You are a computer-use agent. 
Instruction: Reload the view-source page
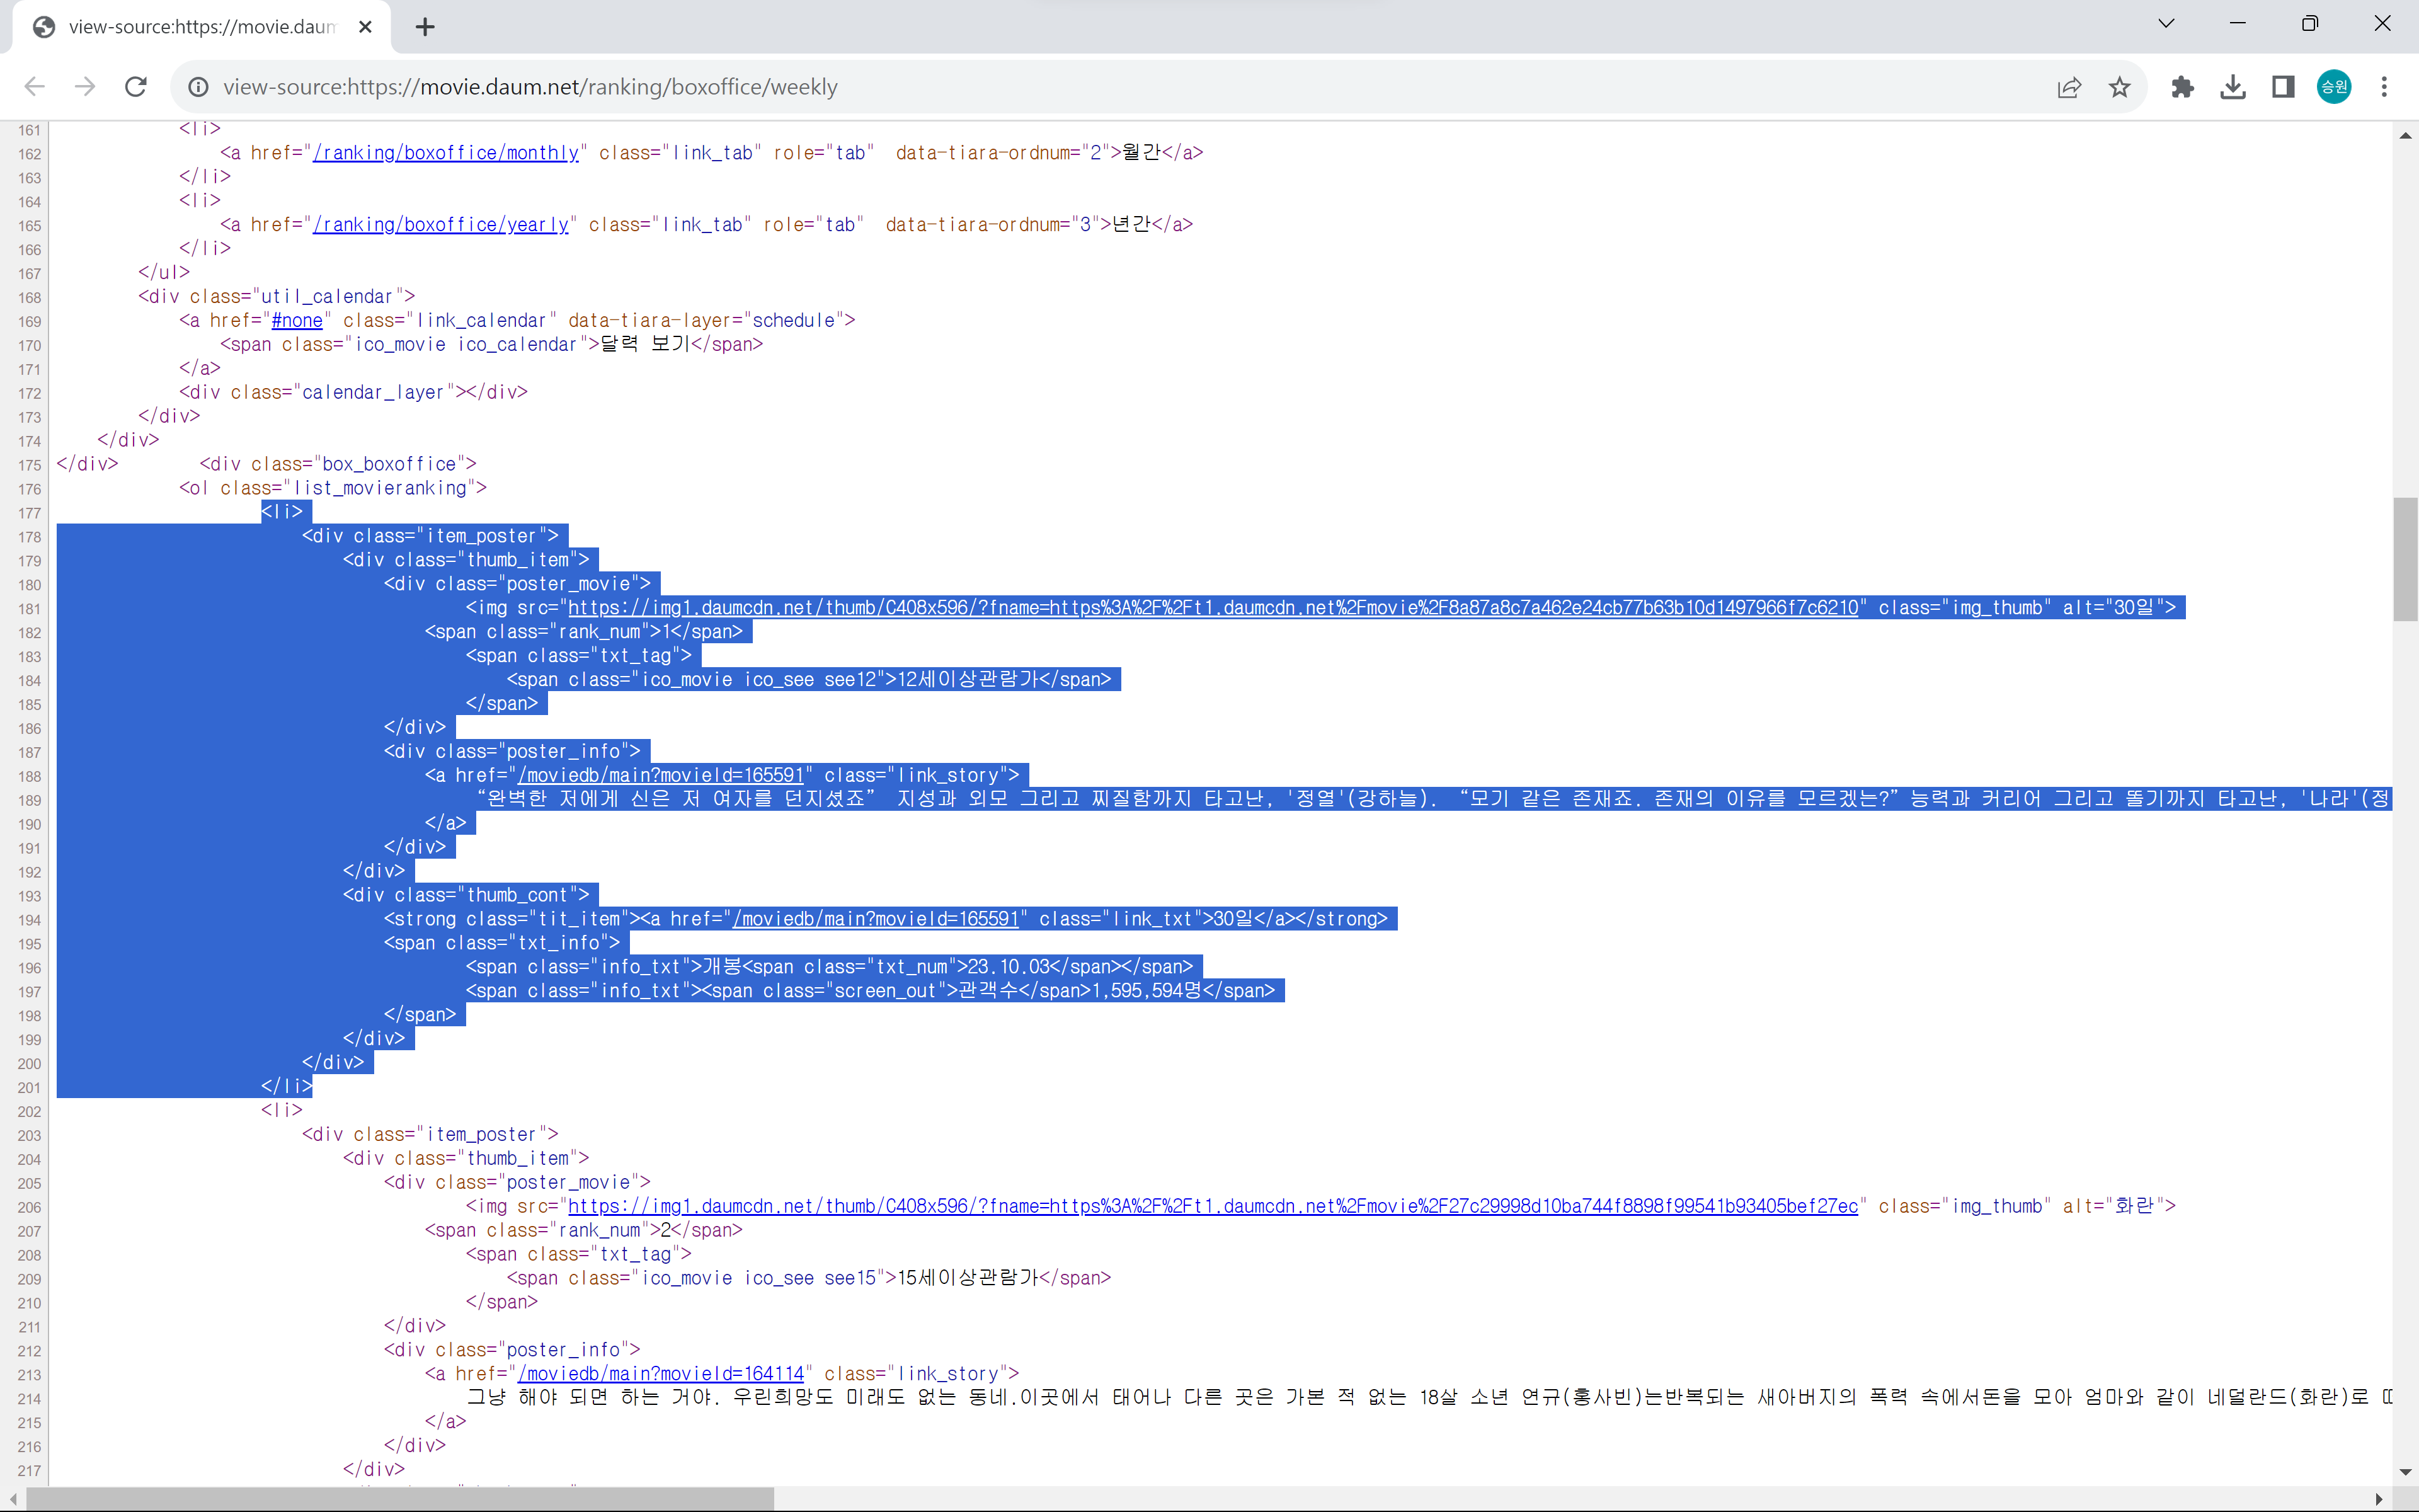tap(136, 87)
